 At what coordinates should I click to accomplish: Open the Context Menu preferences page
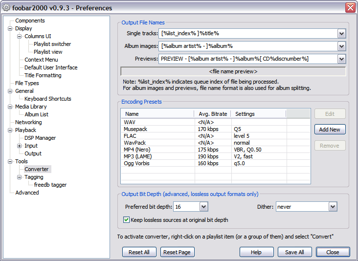click(x=41, y=60)
